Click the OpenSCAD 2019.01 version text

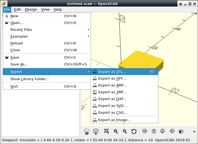click(173, 140)
